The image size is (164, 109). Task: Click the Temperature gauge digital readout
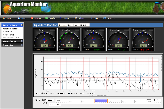coord(94,46)
